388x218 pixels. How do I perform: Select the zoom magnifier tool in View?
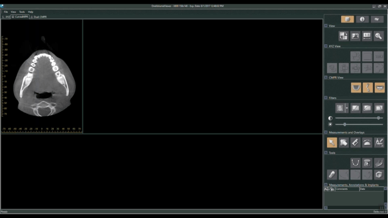coord(379,36)
